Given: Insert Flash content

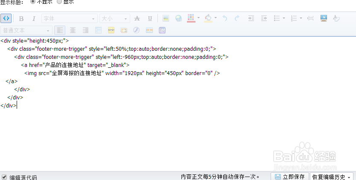Looking at the screenshot, I should pyautogui.click(x=136, y=30).
